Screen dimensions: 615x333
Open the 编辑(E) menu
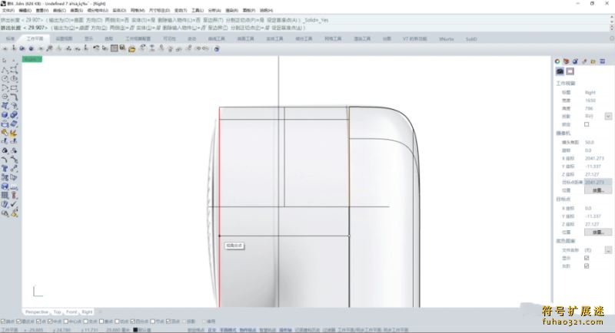(x=25, y=11)
